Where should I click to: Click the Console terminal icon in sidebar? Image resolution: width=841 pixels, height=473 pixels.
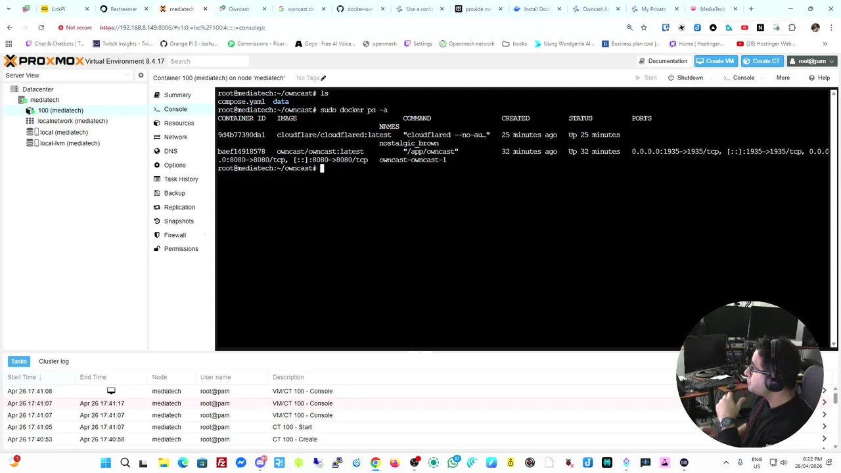pos(157,109)
